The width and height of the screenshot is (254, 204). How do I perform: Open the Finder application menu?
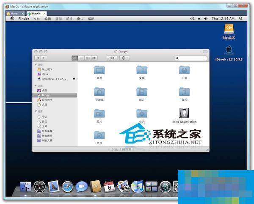click(24, 19)
